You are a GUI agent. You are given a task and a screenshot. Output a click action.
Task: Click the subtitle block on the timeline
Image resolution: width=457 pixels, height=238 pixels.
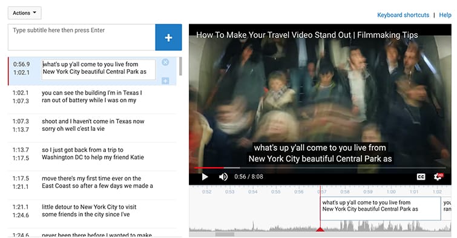(380, 208)
